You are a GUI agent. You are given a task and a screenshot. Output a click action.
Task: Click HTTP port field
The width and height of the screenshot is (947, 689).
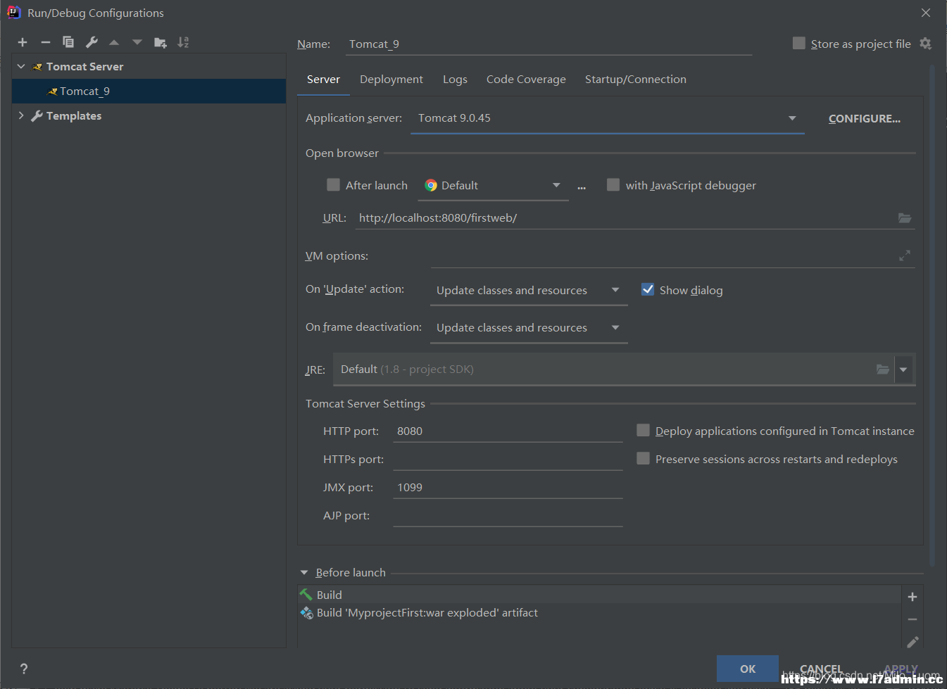(508, 431)
